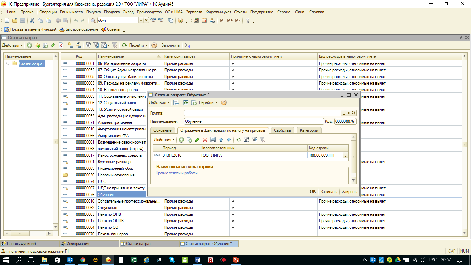
Task: Switch to the Свойства tab
Action: pyautogui.click(x=283, y=130)
